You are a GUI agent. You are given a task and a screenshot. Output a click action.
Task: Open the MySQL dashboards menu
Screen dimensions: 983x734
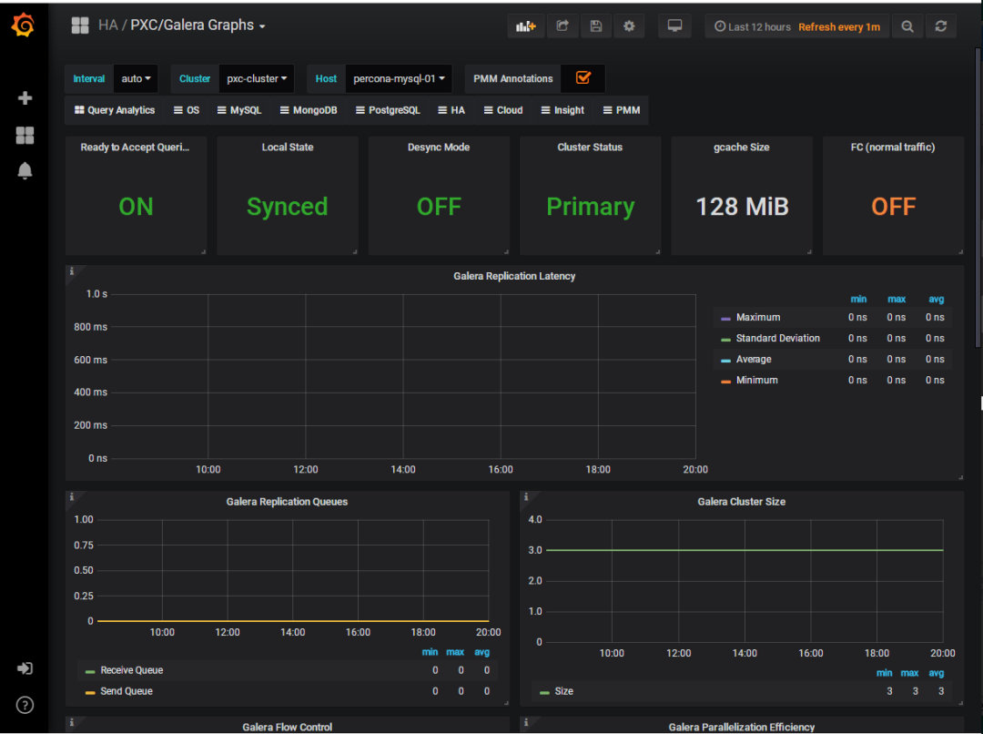click(x=238, y=110)
